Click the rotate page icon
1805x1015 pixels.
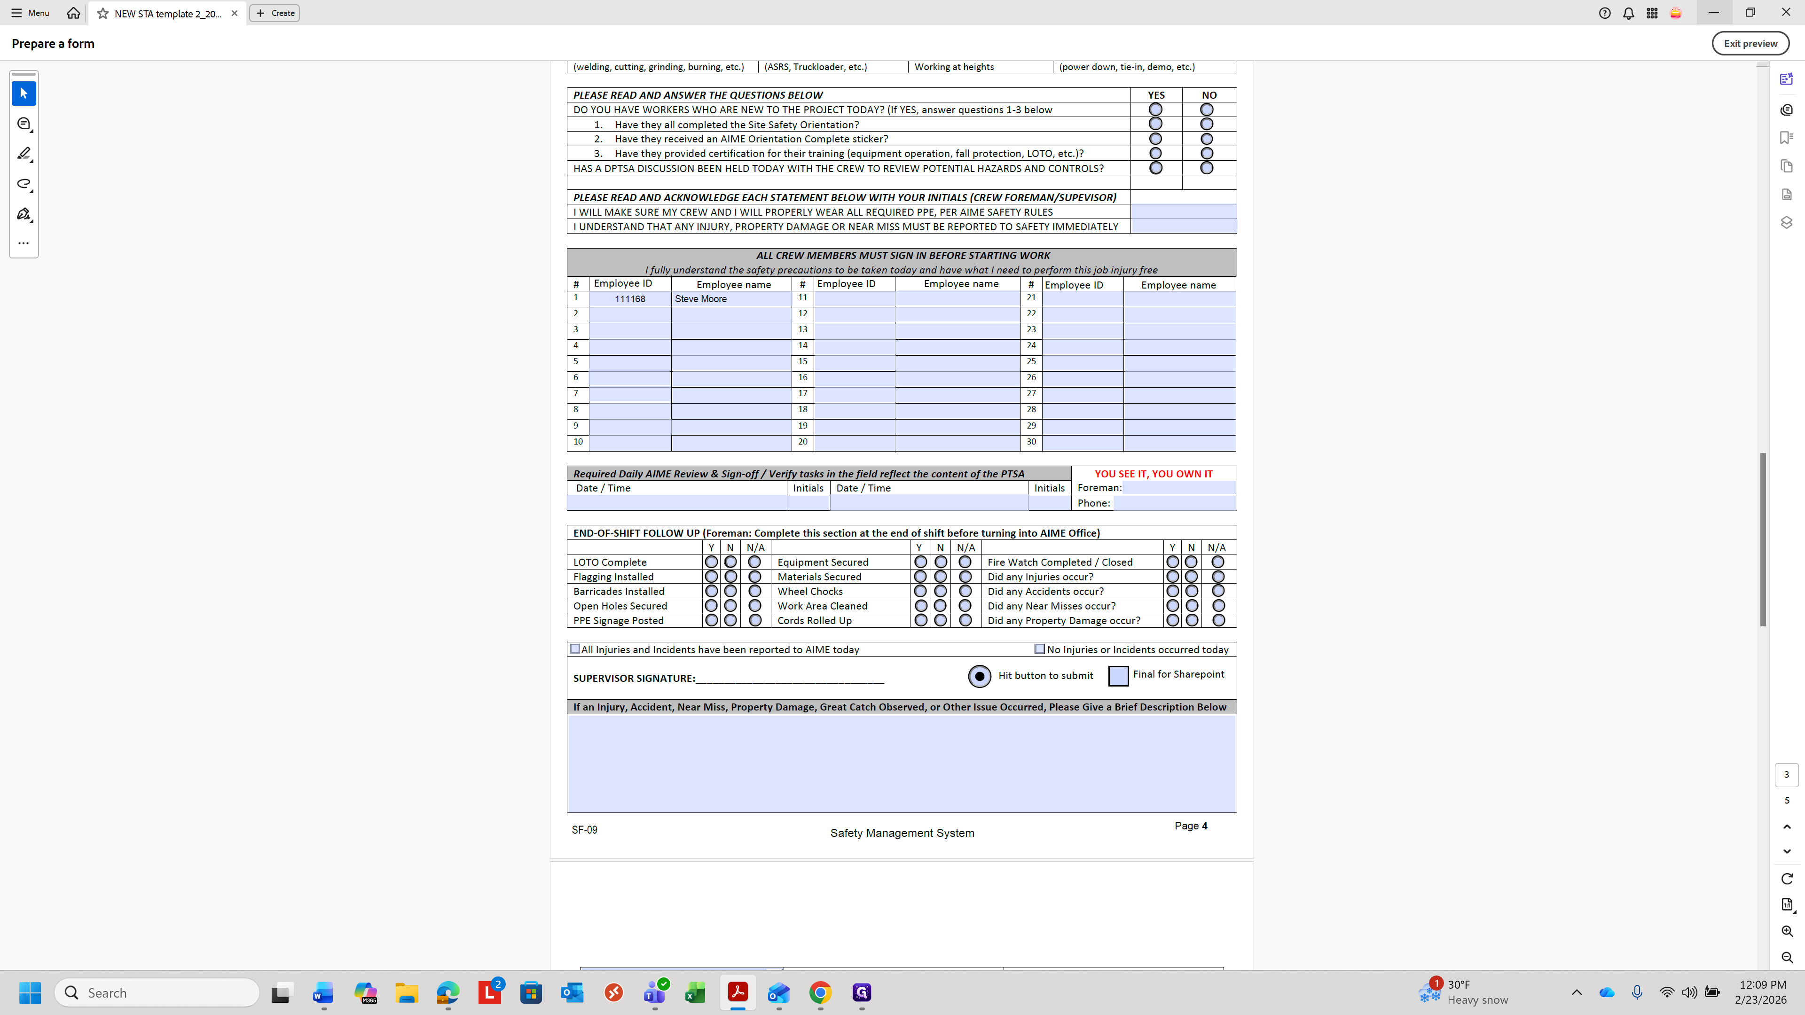click(x=1787, y=878)
